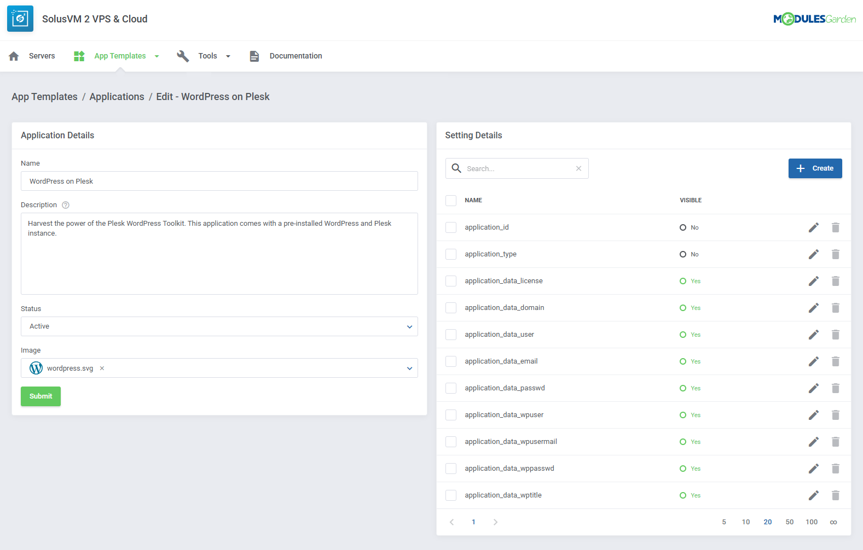Check the application_id row checkbox

(451, 227)
